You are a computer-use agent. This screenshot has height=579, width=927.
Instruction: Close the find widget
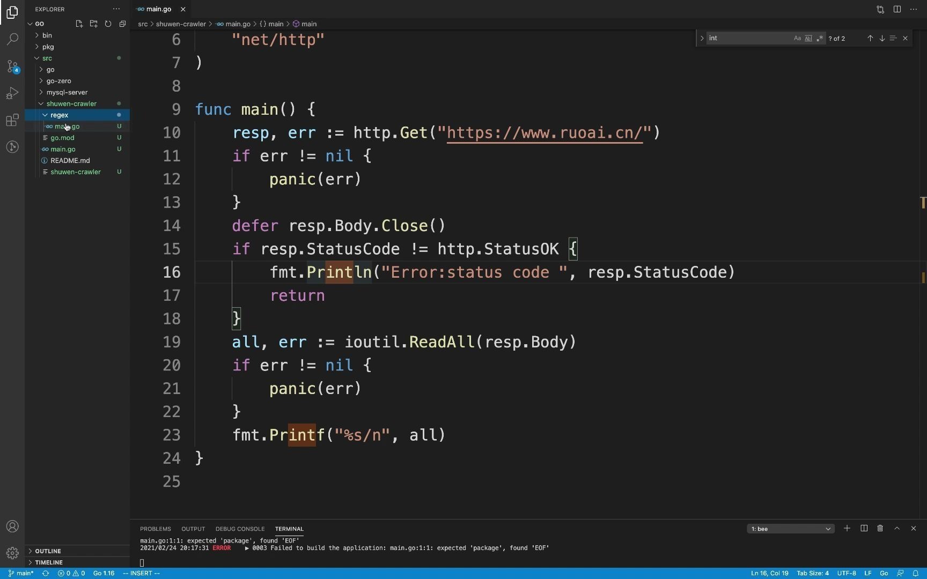coord(906,38)
